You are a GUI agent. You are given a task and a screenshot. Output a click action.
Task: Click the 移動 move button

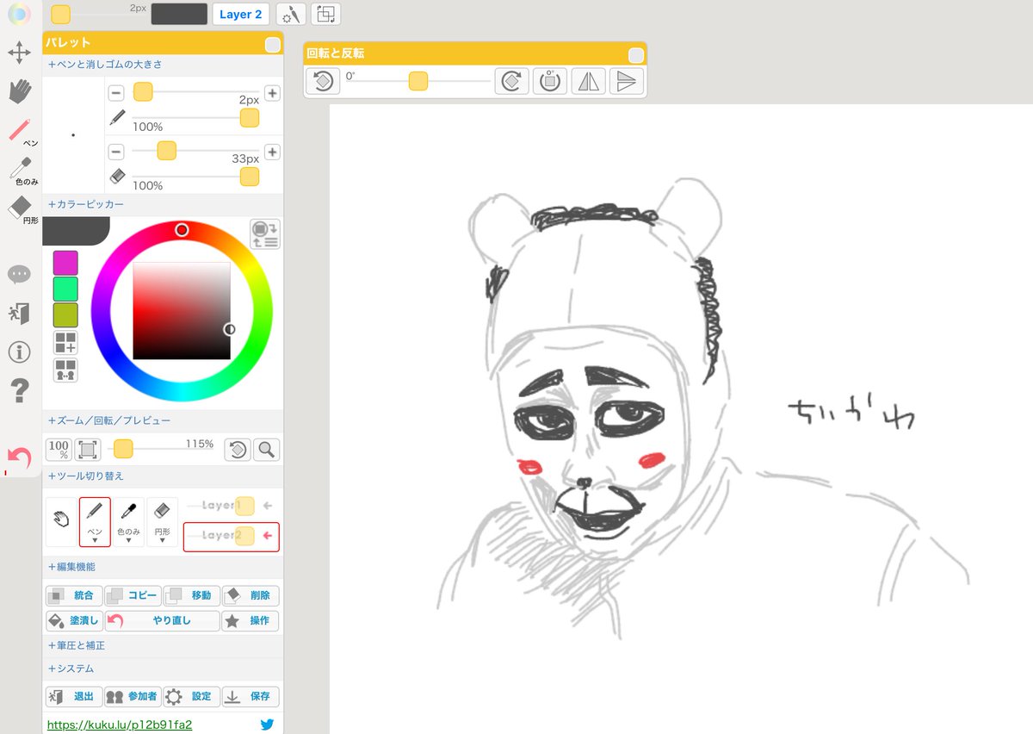coord(191,595)
